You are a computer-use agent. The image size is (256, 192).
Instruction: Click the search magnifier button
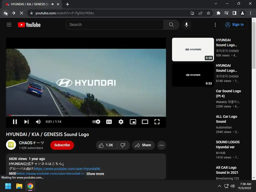(171, 25)
